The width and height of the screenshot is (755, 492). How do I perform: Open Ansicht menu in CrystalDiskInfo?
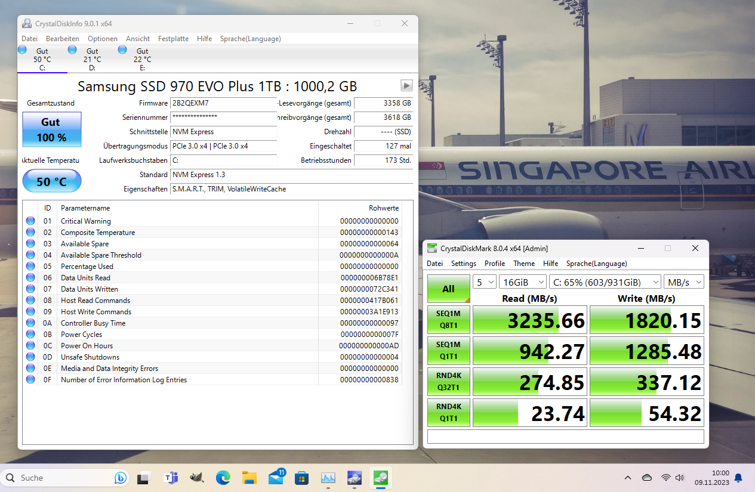(138, 39)
